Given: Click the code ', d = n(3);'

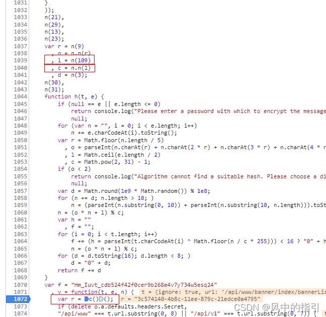Looking at the screenshot, I should [69, 75].
